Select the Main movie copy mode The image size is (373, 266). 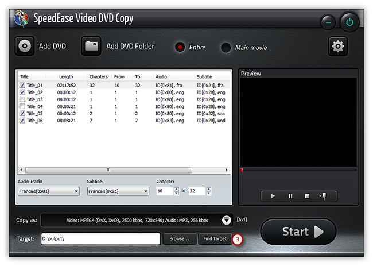[x=226, y=48]
